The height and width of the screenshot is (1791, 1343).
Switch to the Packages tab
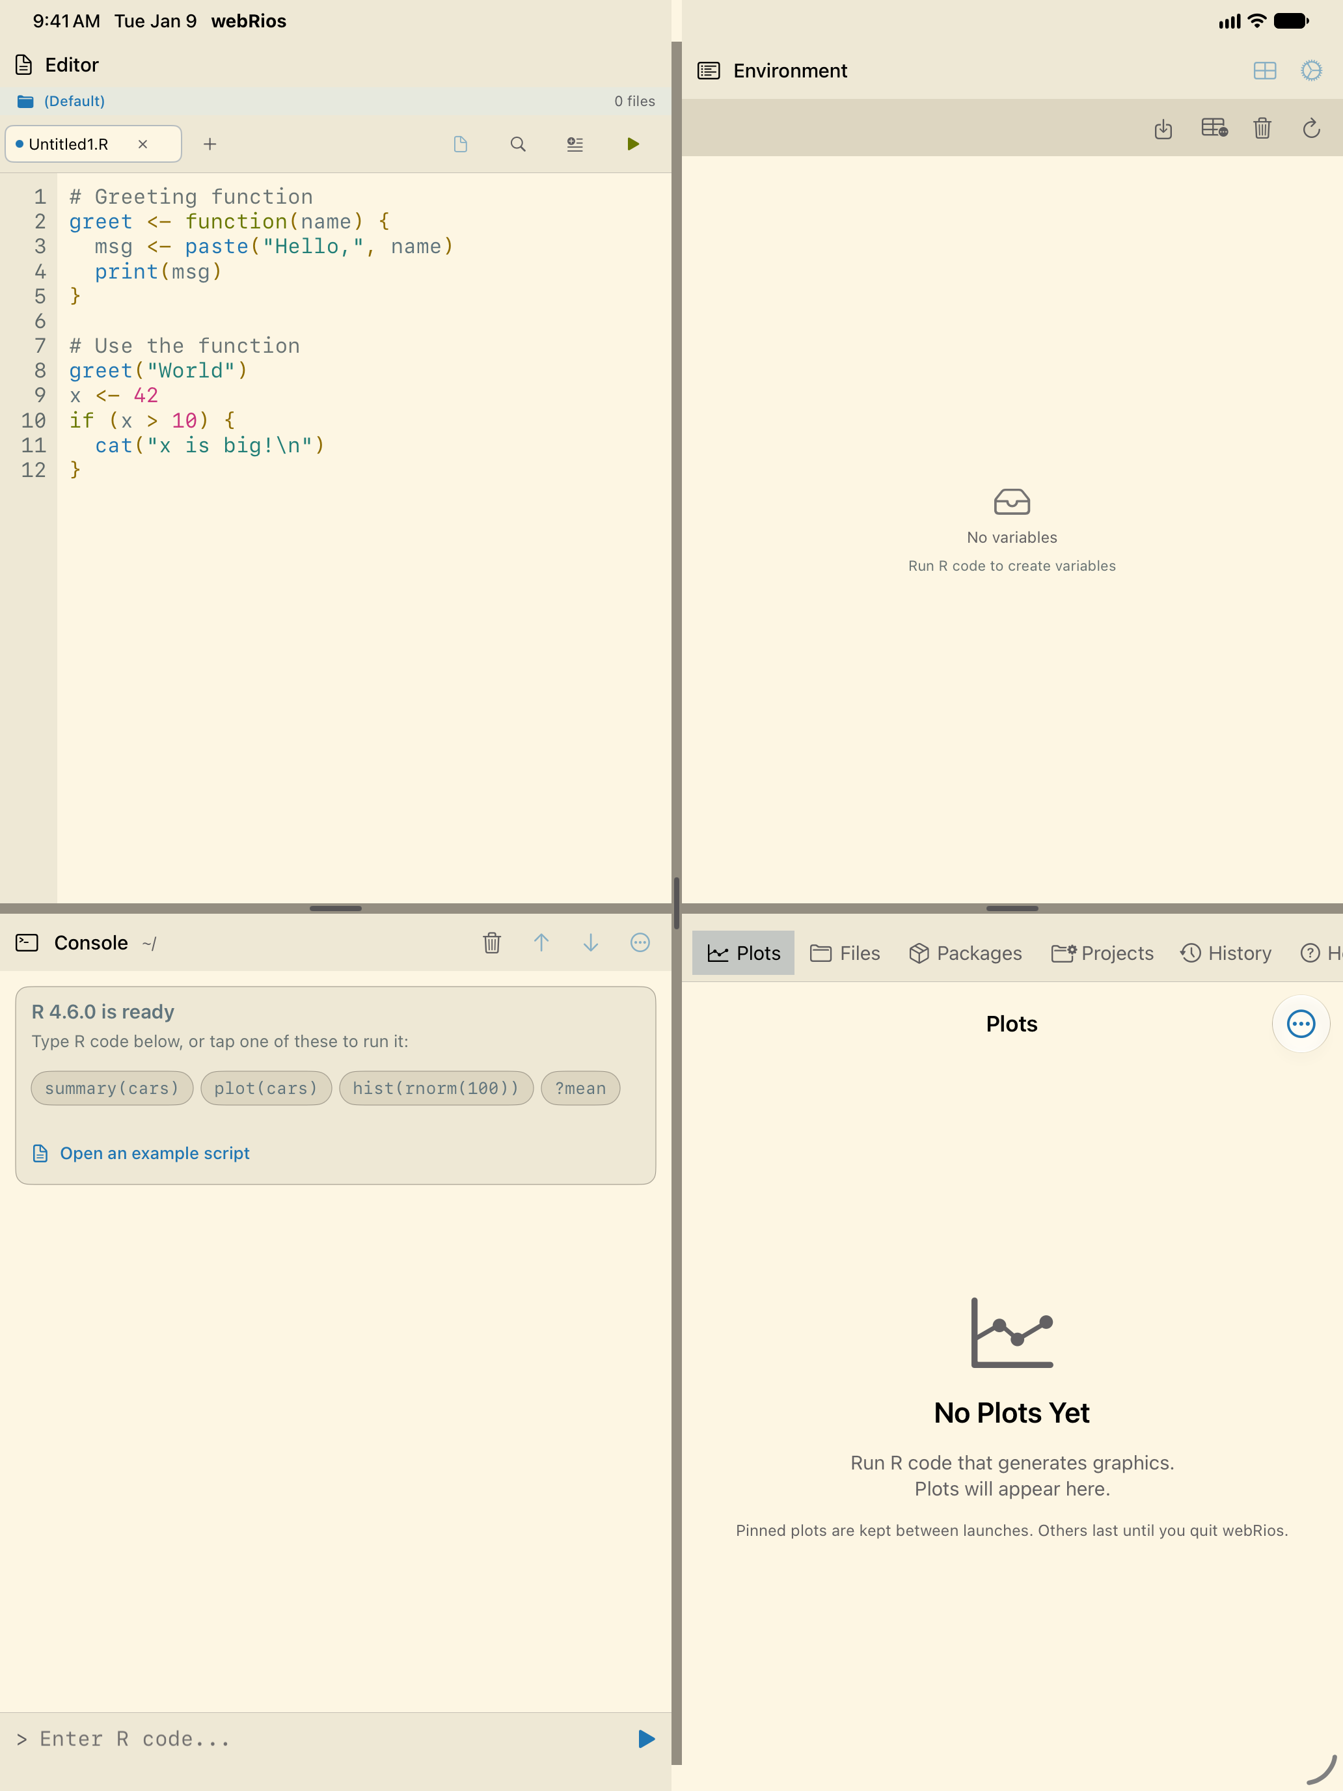965,953
